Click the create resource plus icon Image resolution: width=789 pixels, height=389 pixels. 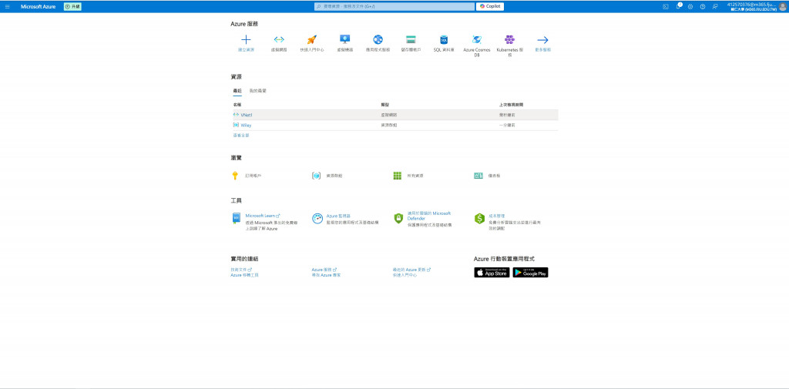point(246,40)
